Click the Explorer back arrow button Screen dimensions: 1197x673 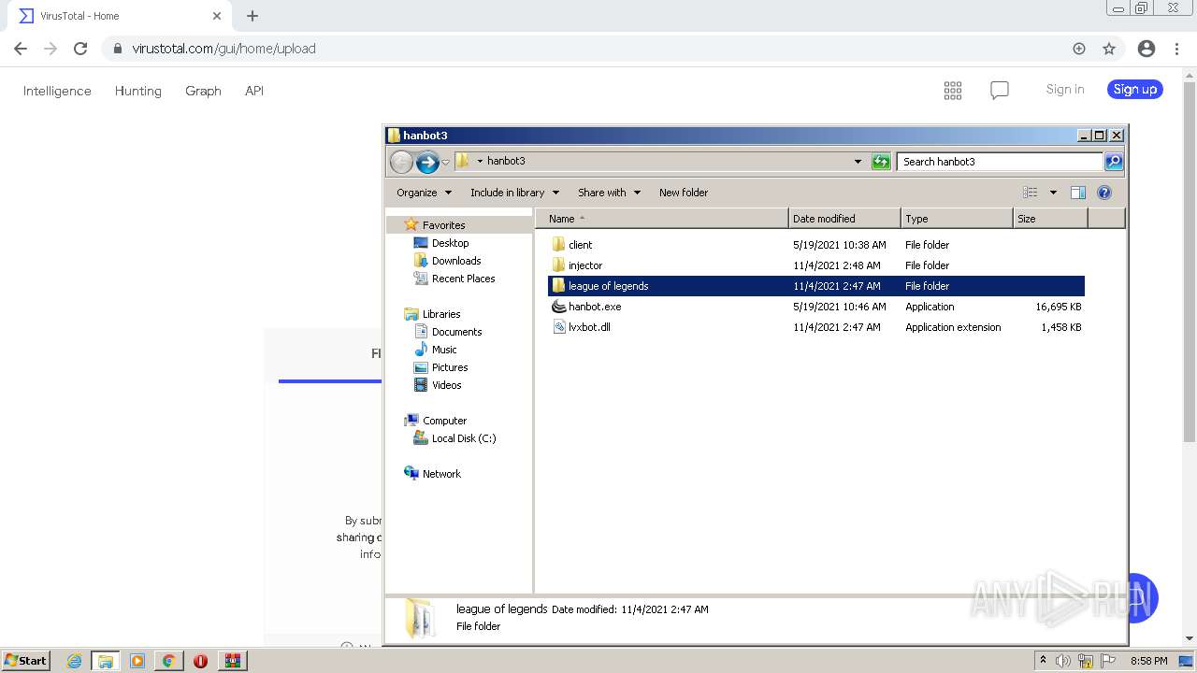click(x=401, y=162)
